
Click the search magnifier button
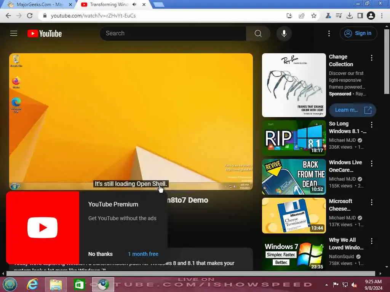(x=258, y=33)
